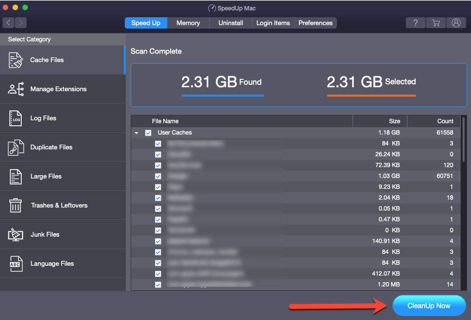The height and width of the screenshot is (320, 471).
Task: Uncheck the 72.39 KB item checkbox
Action: [158, 165]
